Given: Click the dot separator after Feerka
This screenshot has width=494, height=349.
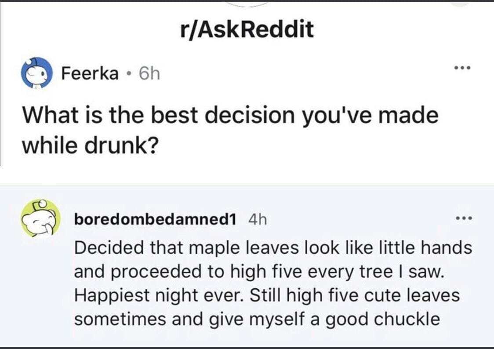Looking at the screenshot, I should tap(127, 74).
